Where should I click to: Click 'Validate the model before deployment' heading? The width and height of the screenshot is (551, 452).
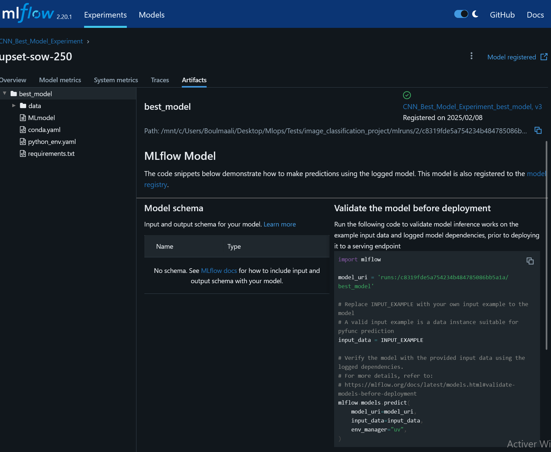tap(412, 208)
